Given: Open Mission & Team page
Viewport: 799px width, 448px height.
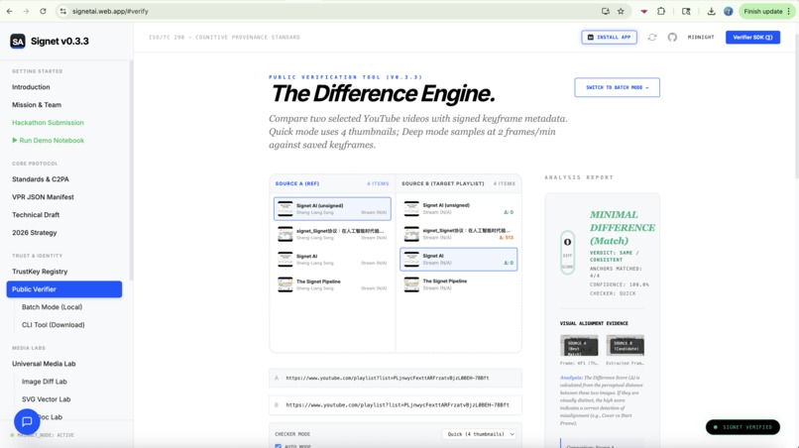Looking at the screenshot, I should tap(37, 105).
